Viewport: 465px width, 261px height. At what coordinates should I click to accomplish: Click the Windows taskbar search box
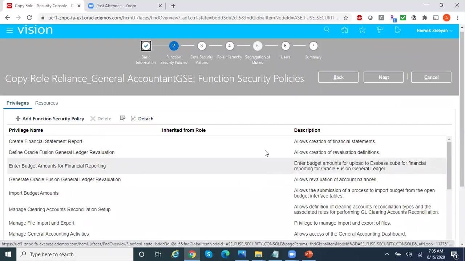click(x=76, y=254)
